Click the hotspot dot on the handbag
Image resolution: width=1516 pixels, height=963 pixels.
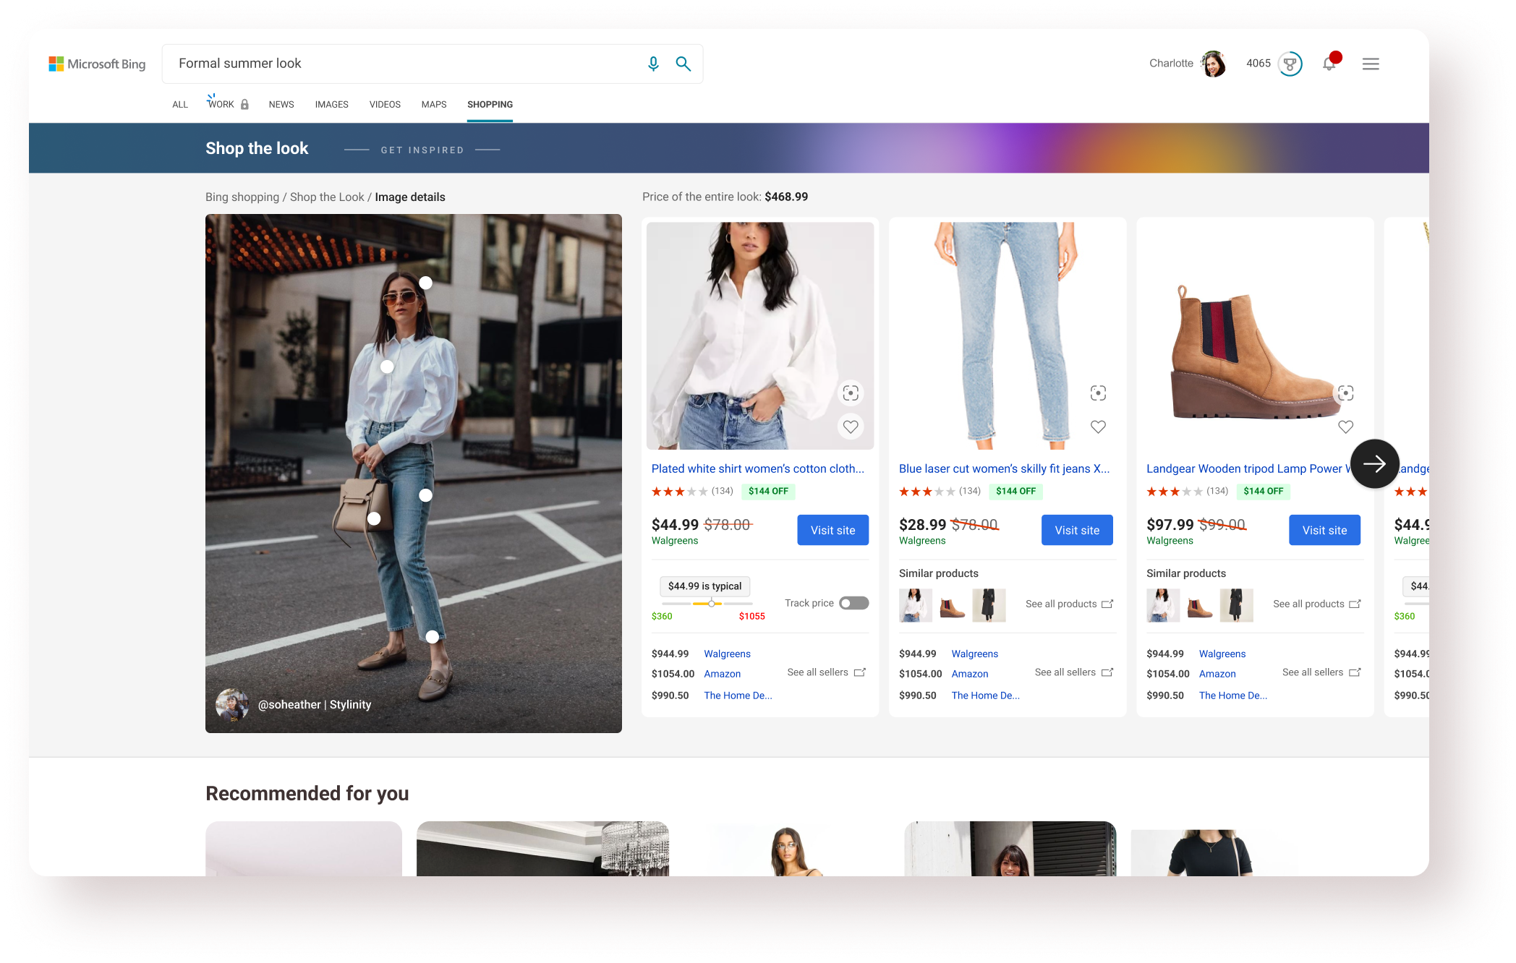[x=374, y=518]
